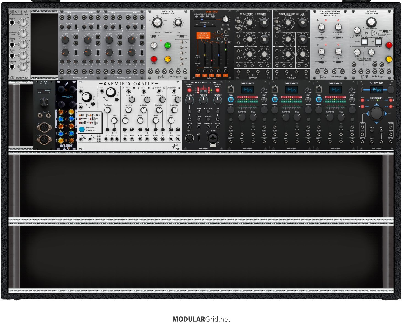Flip the Amplifier Control Mode switch
This screenshot has width=403, height=325.
click(385, 31)
